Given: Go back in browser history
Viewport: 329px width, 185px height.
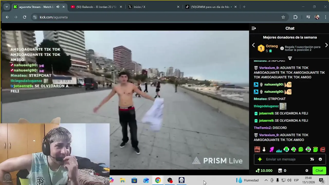Looking at the screenshot, I should tap(7, 17).
